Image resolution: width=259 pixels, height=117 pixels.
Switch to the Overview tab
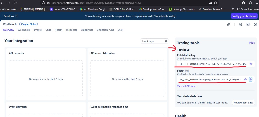(8, 30)
